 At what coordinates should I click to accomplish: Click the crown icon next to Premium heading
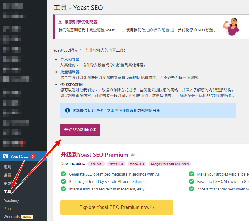(132, 155)
